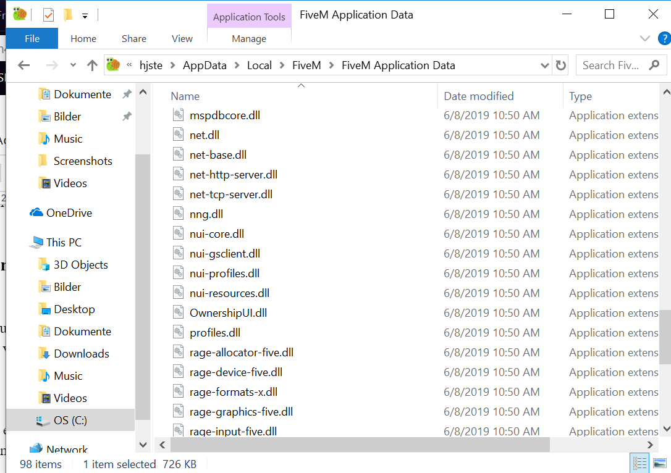Click the Forward navigation arrow
This screenshot has width=671, height=473.
(52, 65)
